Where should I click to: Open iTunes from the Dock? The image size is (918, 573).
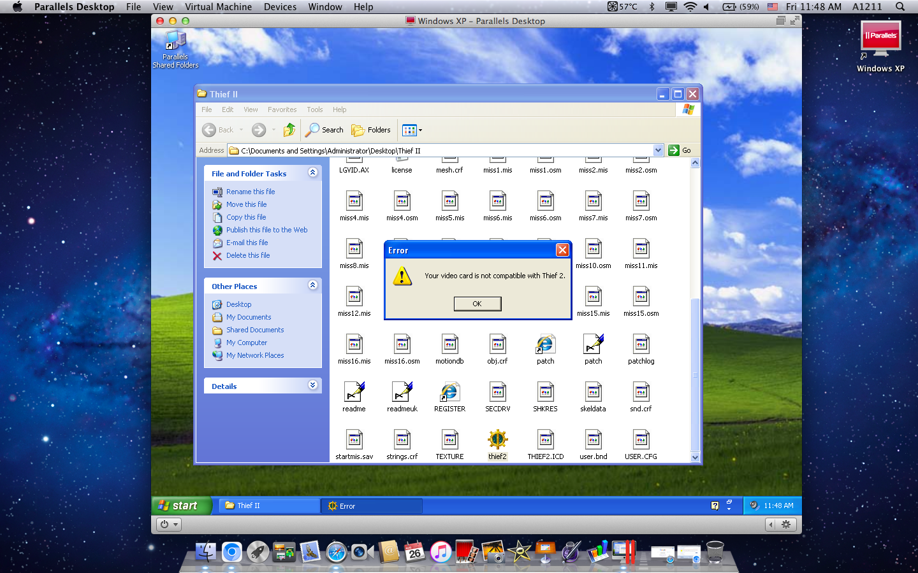(441, 551)
